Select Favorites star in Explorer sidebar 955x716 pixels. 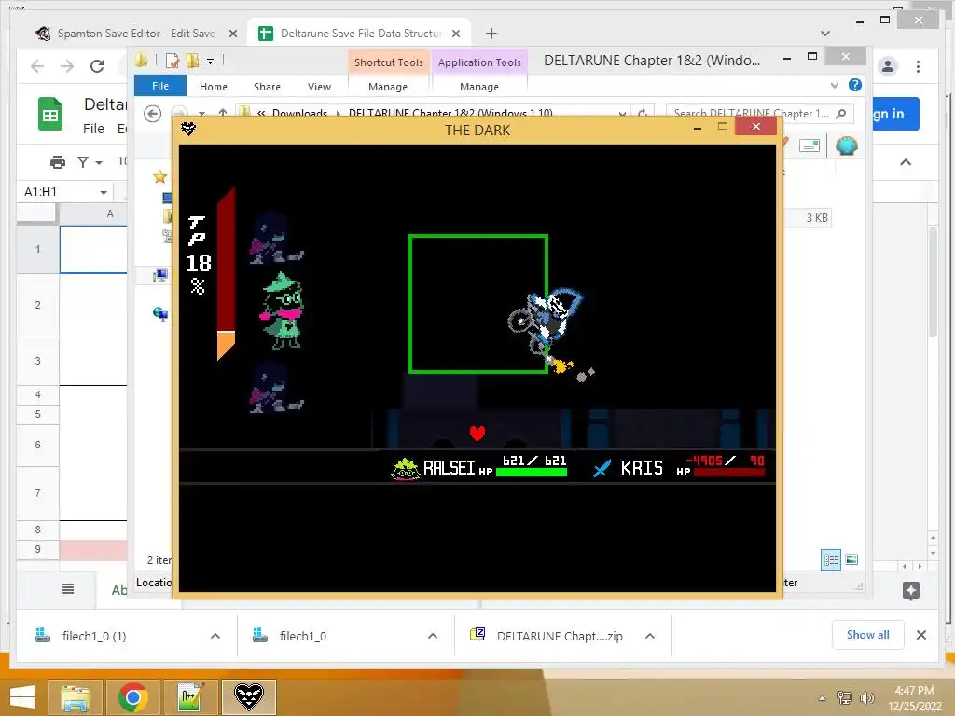click(x=160, y=176)
